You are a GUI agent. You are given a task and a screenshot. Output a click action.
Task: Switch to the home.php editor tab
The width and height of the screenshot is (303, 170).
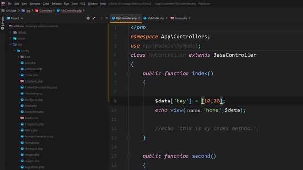(x=181, y=18)
